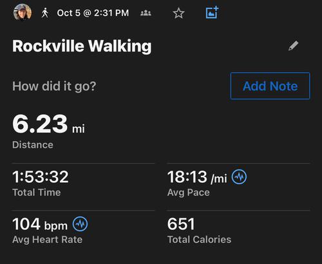Tap the 6.23 mi distance value
The image size is (322, 264).
click(48, 124)
